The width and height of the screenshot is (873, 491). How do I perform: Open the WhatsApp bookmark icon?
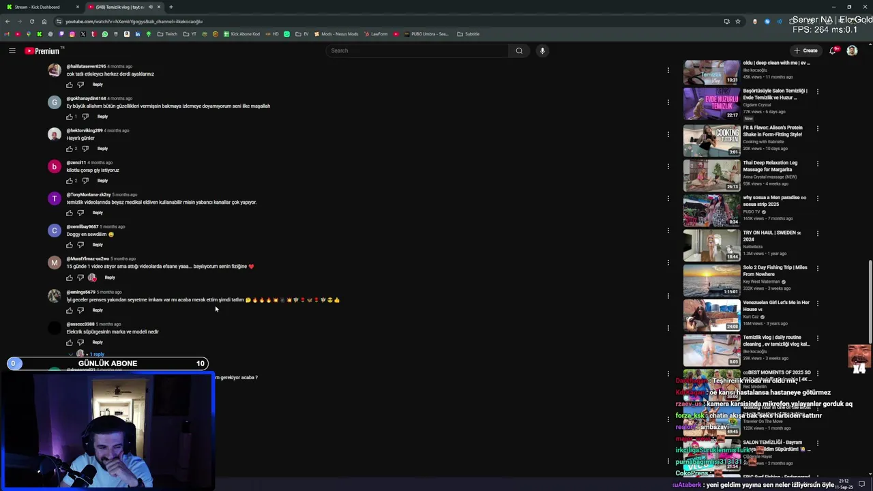click(104, 34)
